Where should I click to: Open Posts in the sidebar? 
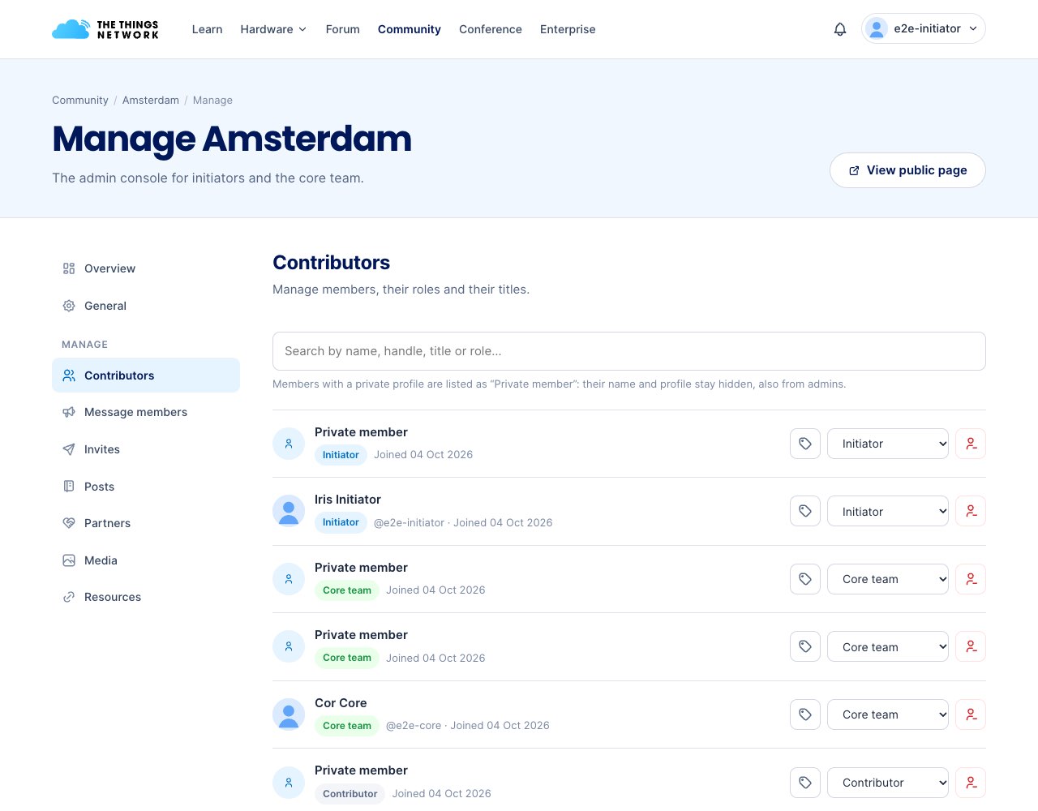click(x=146, y=487)
